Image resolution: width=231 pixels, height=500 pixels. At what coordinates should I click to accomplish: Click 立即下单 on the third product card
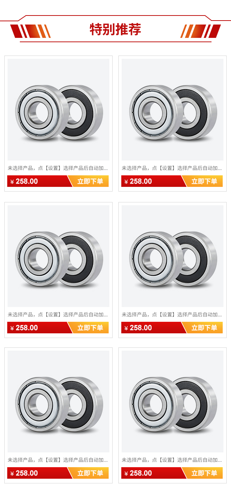tap(90, 328)
